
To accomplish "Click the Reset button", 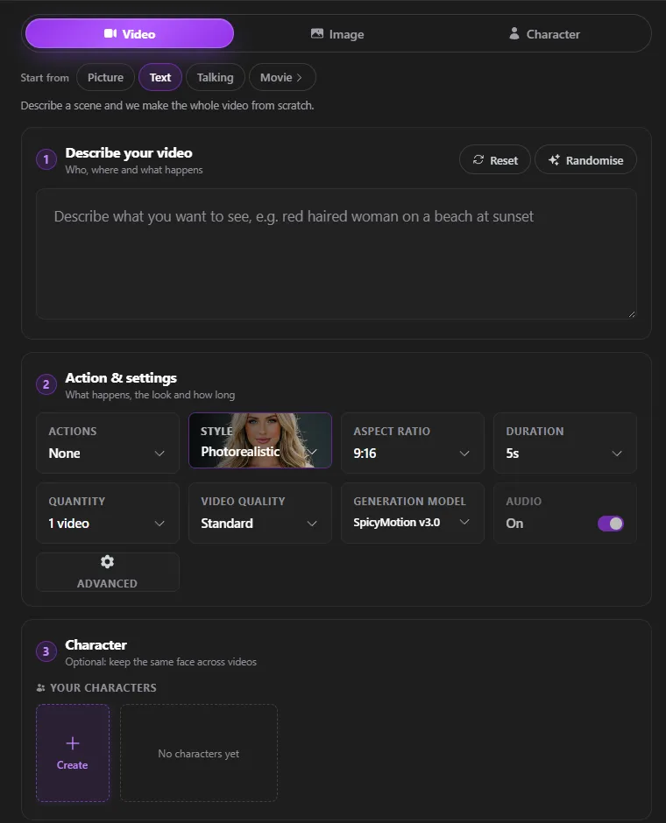I will 495,159.
